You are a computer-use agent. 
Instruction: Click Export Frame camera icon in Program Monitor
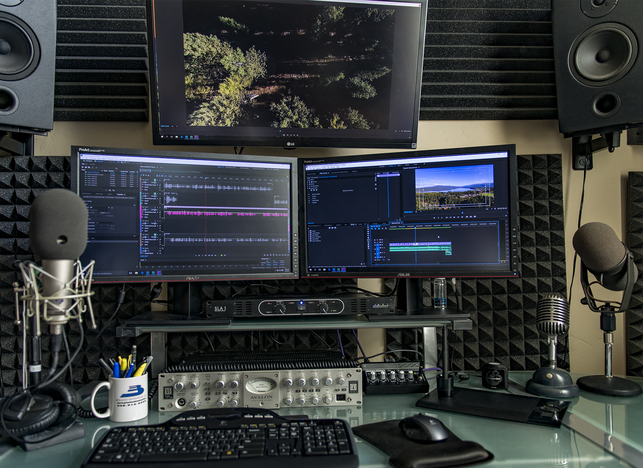tap(475, 217)
